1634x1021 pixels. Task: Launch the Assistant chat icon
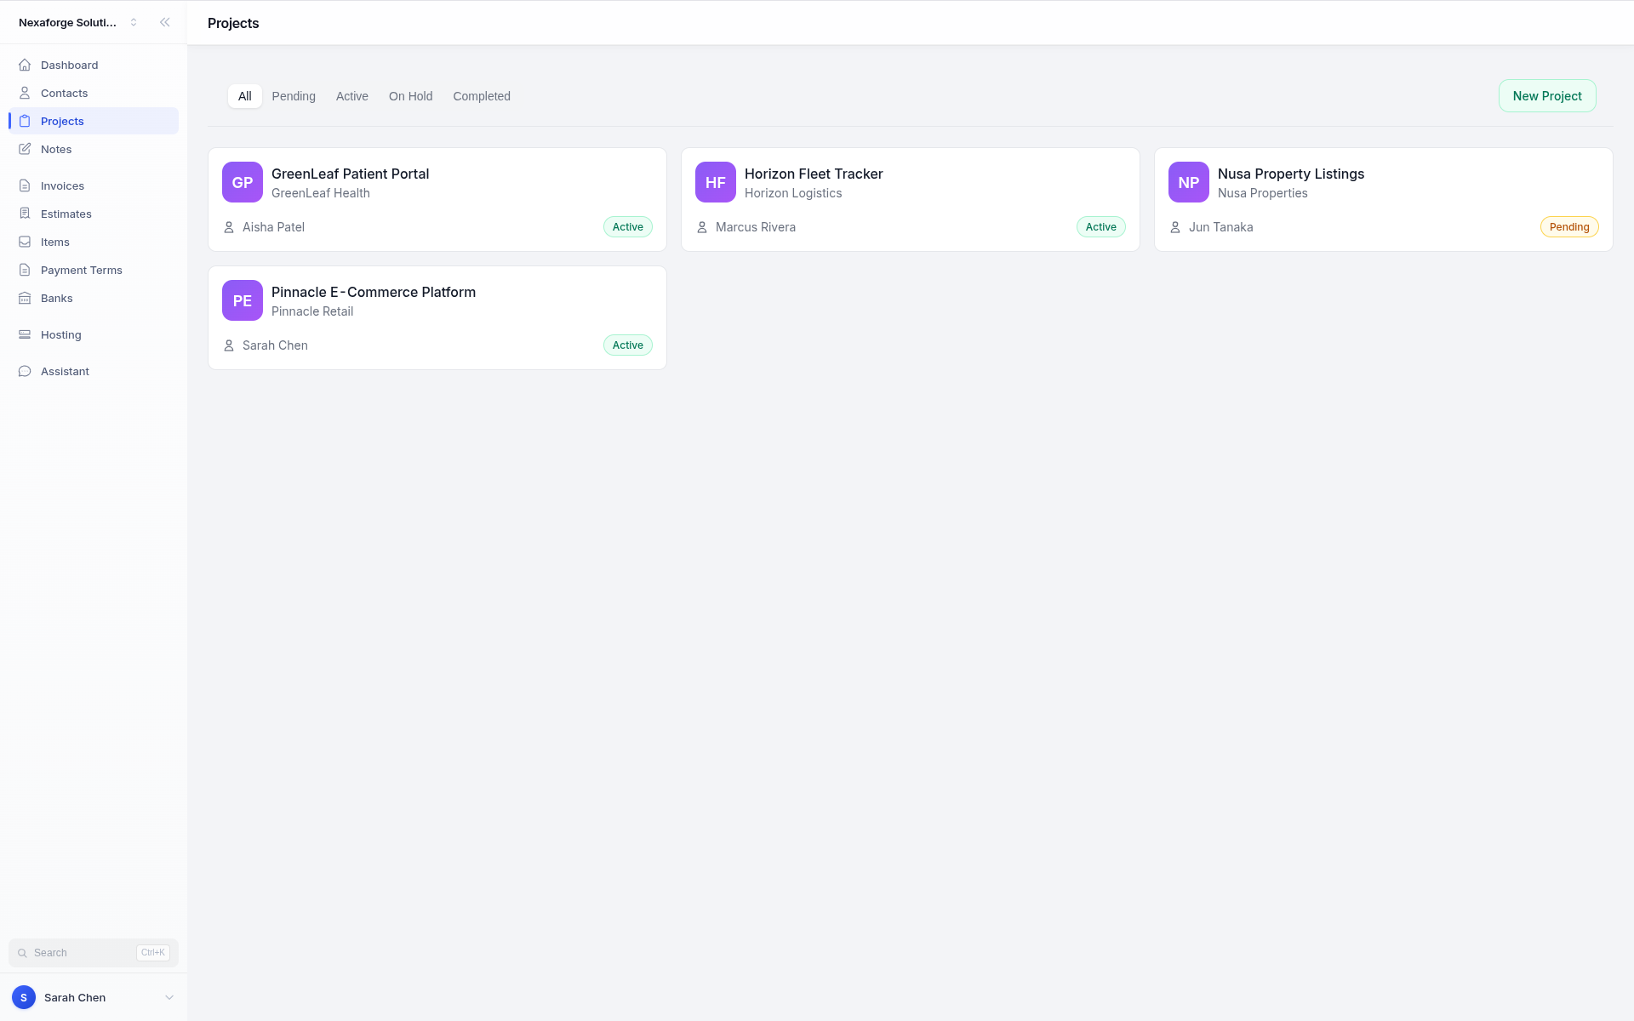25,371
